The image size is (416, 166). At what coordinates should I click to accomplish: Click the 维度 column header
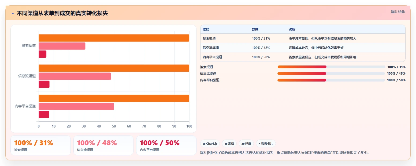coord(206,29)
